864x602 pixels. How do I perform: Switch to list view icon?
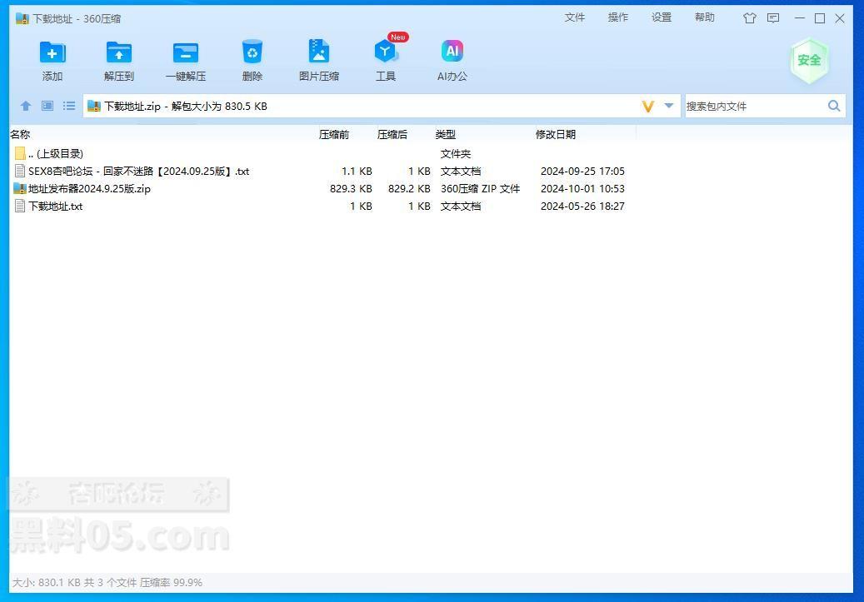pos(69,106)
